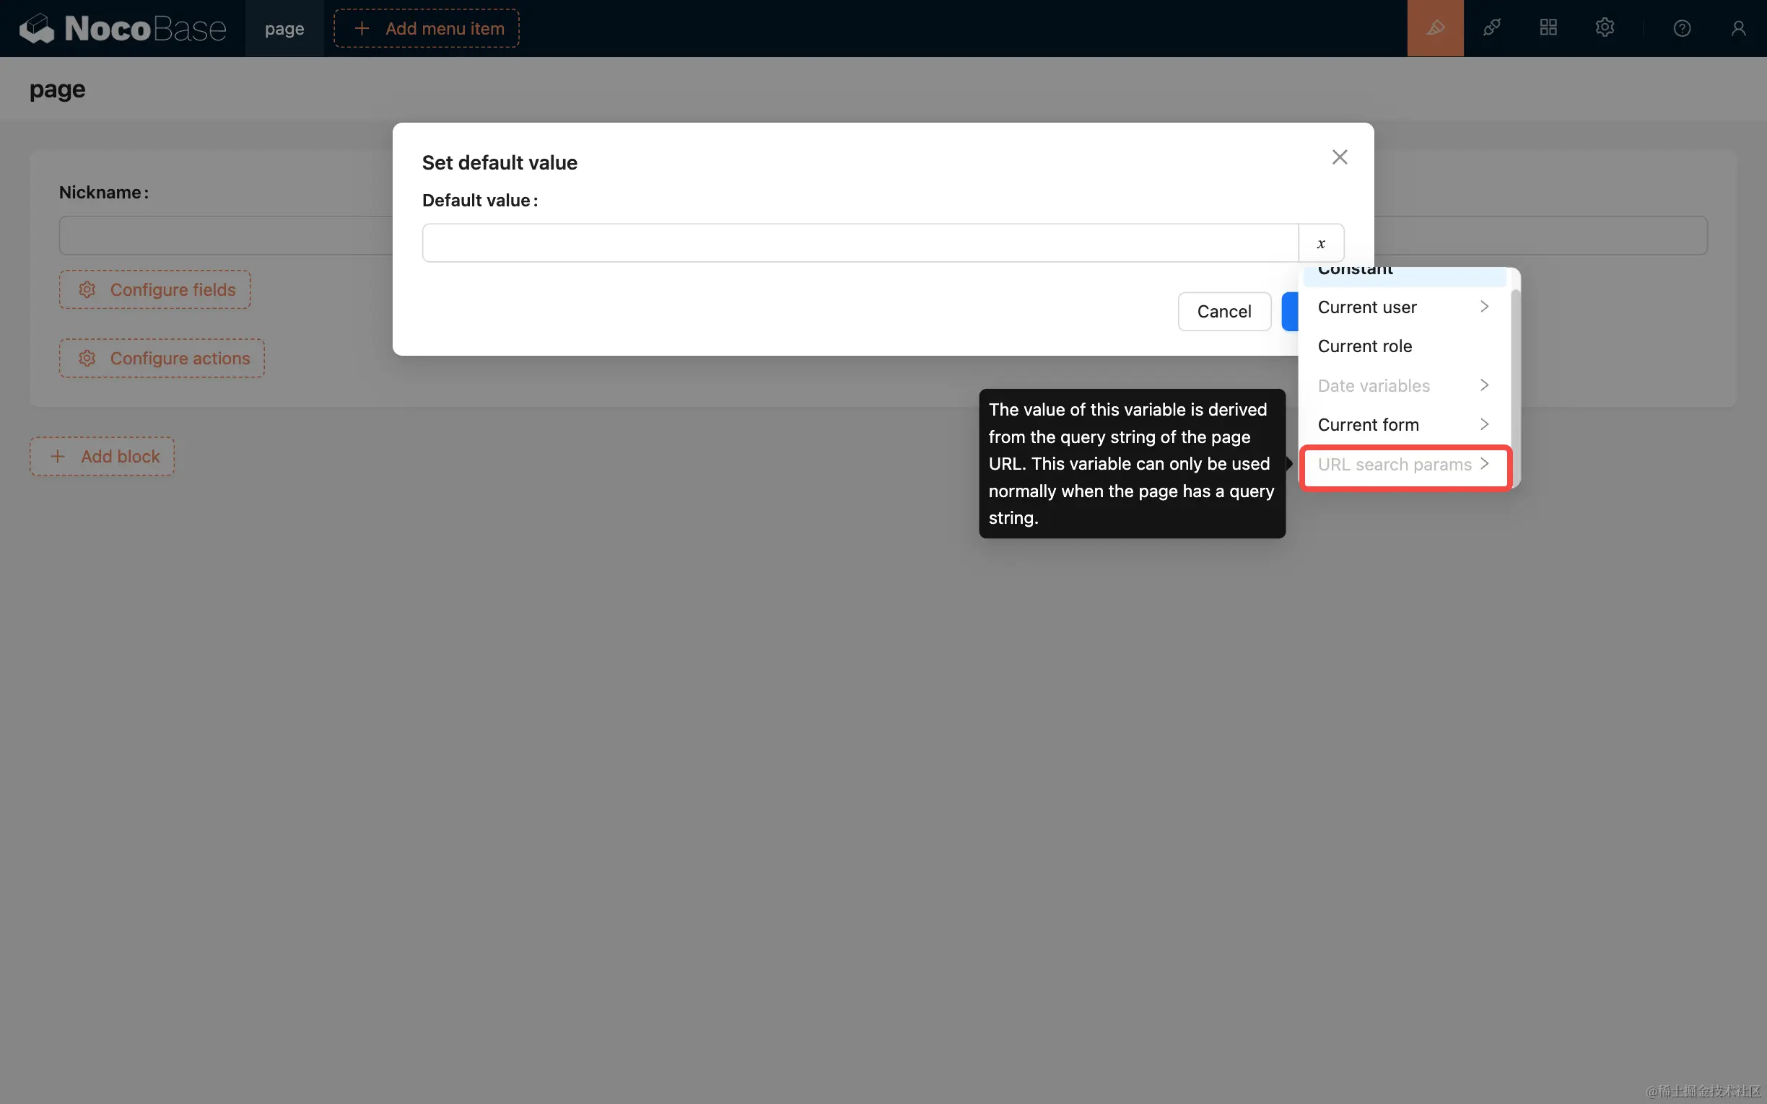The image size is (1767, 1104).
Task: Open the help question mark icon
Action: tap(1682, 27)
